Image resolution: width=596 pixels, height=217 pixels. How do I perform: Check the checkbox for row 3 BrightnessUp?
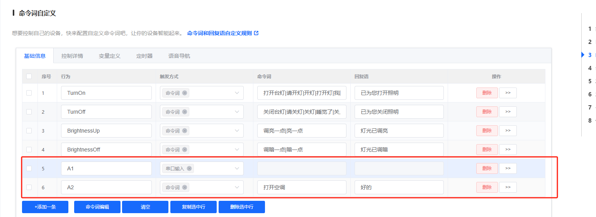point(29,131)
